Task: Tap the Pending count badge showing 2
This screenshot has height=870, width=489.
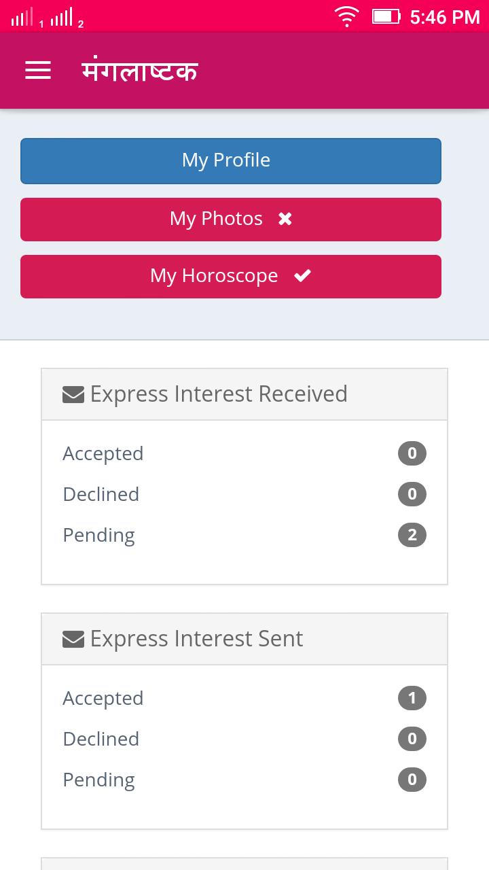Action: [412, 535]
